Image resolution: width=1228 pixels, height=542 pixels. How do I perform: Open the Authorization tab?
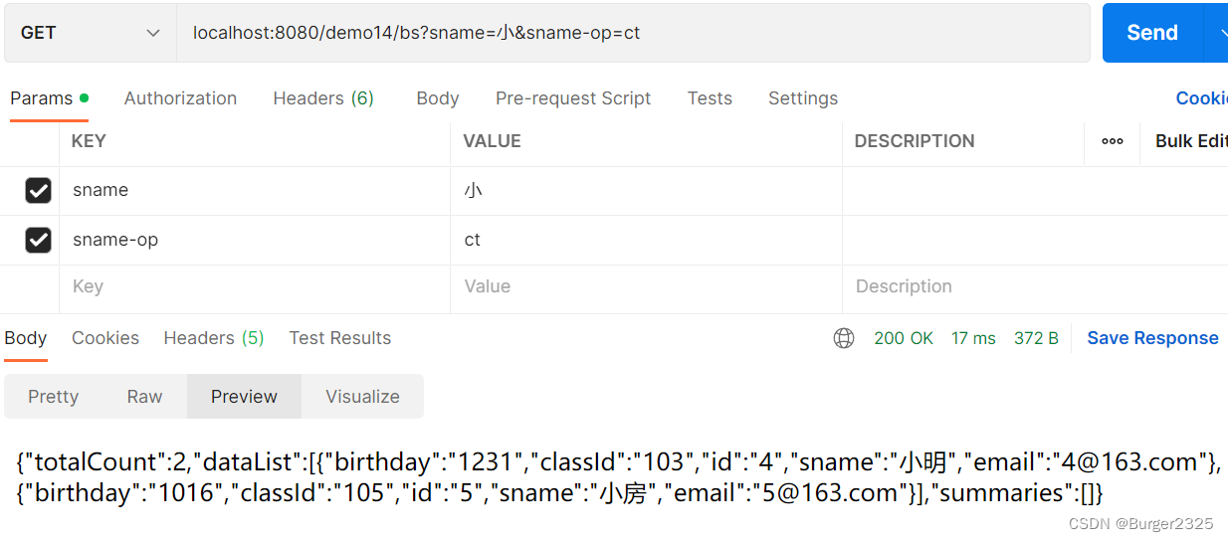[x=180, y=98]
